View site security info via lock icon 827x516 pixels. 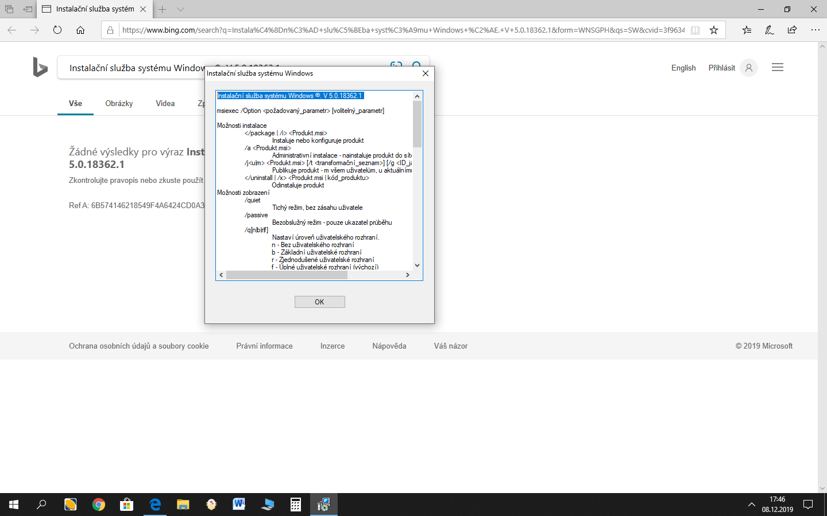tap(110, 30)
